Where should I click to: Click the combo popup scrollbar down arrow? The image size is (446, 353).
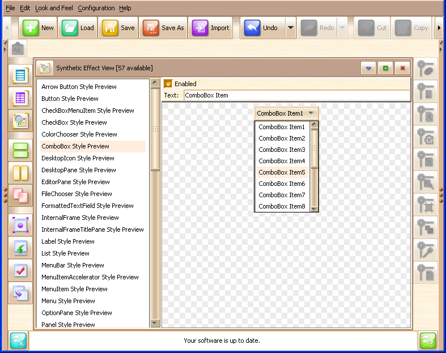pyautogui.click(x=315, y=209)
